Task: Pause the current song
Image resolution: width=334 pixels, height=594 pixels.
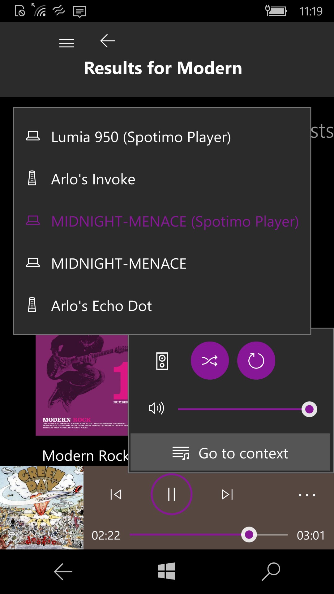Action: point(172,494)
